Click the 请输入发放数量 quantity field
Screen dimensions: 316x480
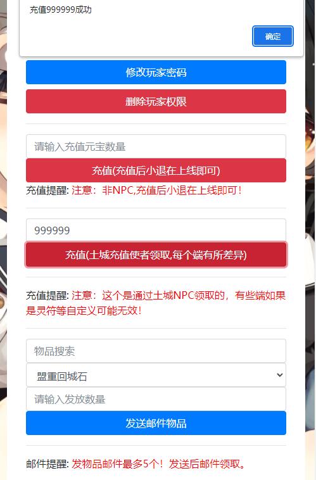(x=156, y=399)
